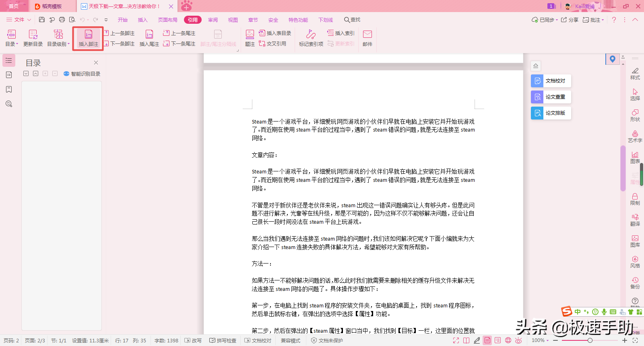The image size is (644, 346).
Task: Click the Save icon in quick toolbar
Action: pyautogui.click(x=42, y=20)
